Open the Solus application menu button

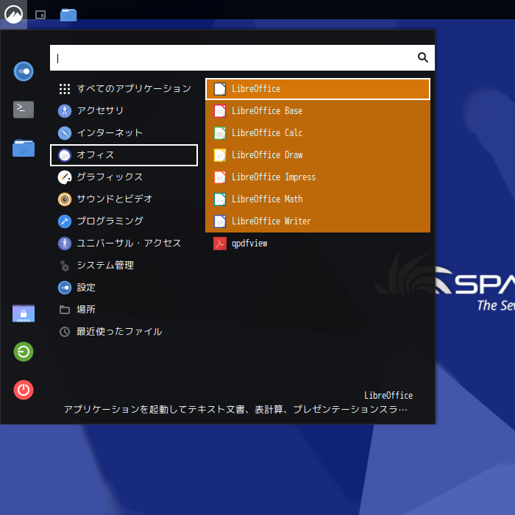[13, 15]
